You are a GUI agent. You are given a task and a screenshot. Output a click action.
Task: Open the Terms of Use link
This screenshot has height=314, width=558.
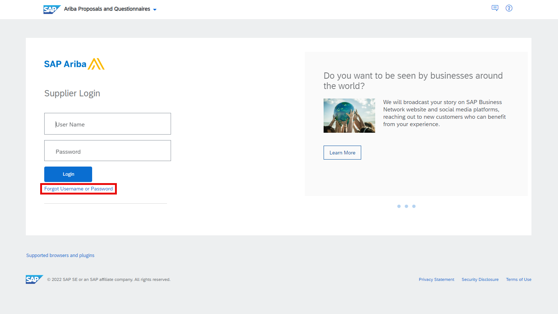519,280
